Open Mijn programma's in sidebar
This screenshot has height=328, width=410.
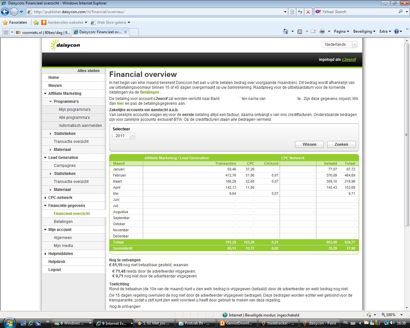75,110
